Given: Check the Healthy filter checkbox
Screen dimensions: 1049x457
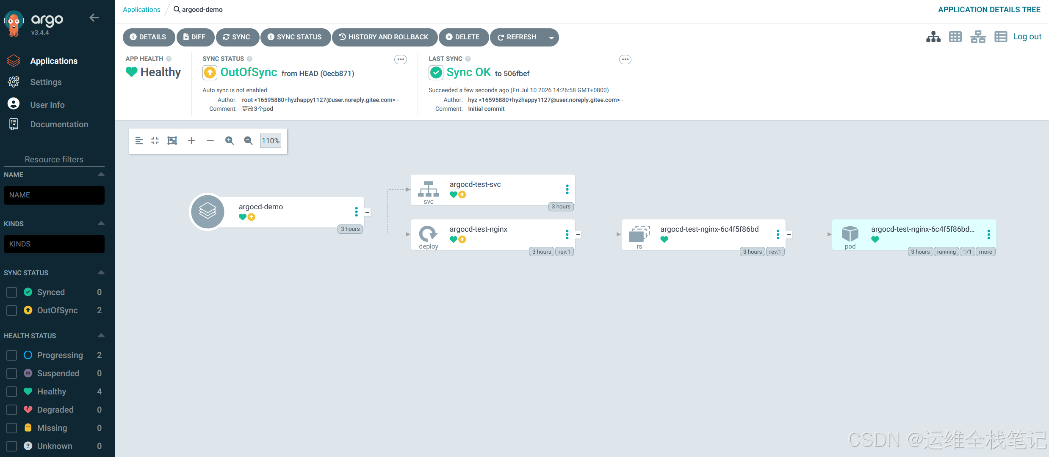Looking at the screenshot, I should [12, 391].
